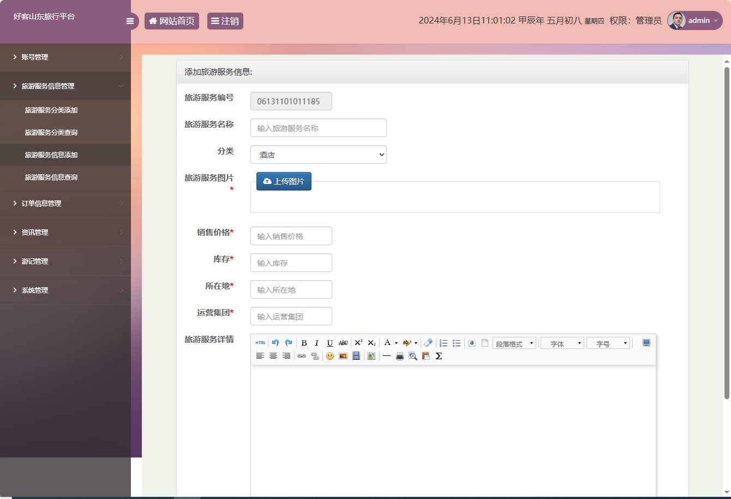This screenshot has width=731, height=499.
Task: Click the 上传图片 upload button
Action: pyautogui.click(x=284, y=181)
